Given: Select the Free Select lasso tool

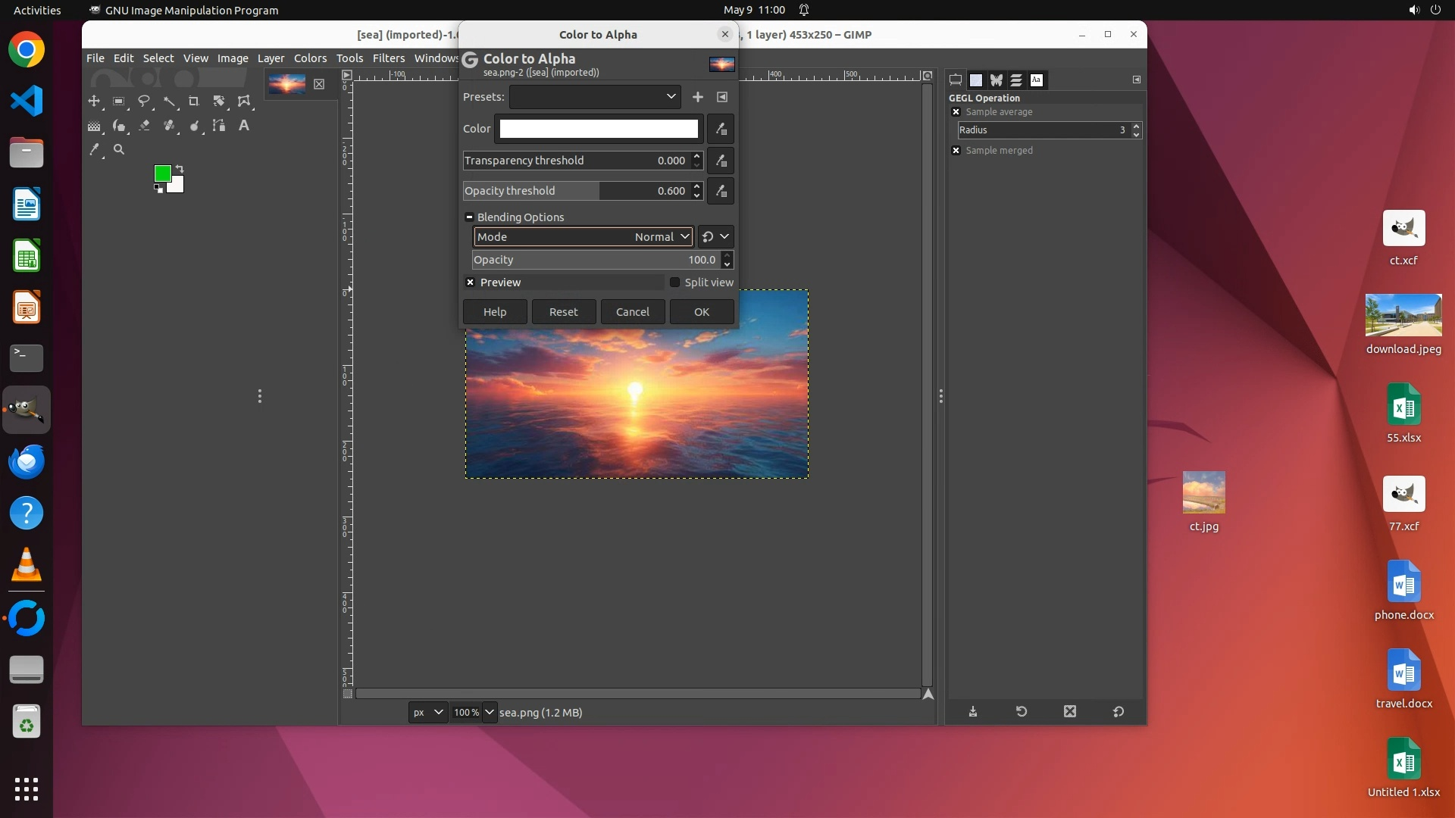Looking at the screenshot, I should tap(144, 101).
